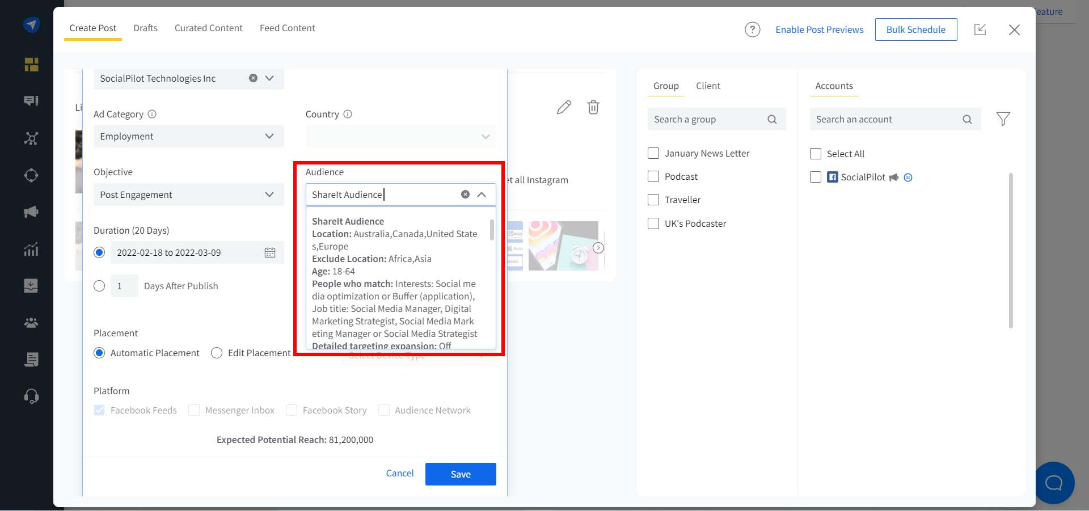Check the Traveller group checkbox

(653, 200)
